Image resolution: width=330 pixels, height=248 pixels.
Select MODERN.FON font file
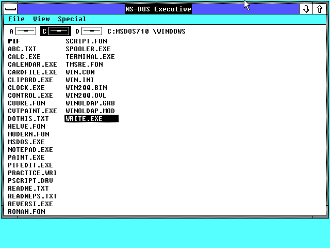coord(29,134)
